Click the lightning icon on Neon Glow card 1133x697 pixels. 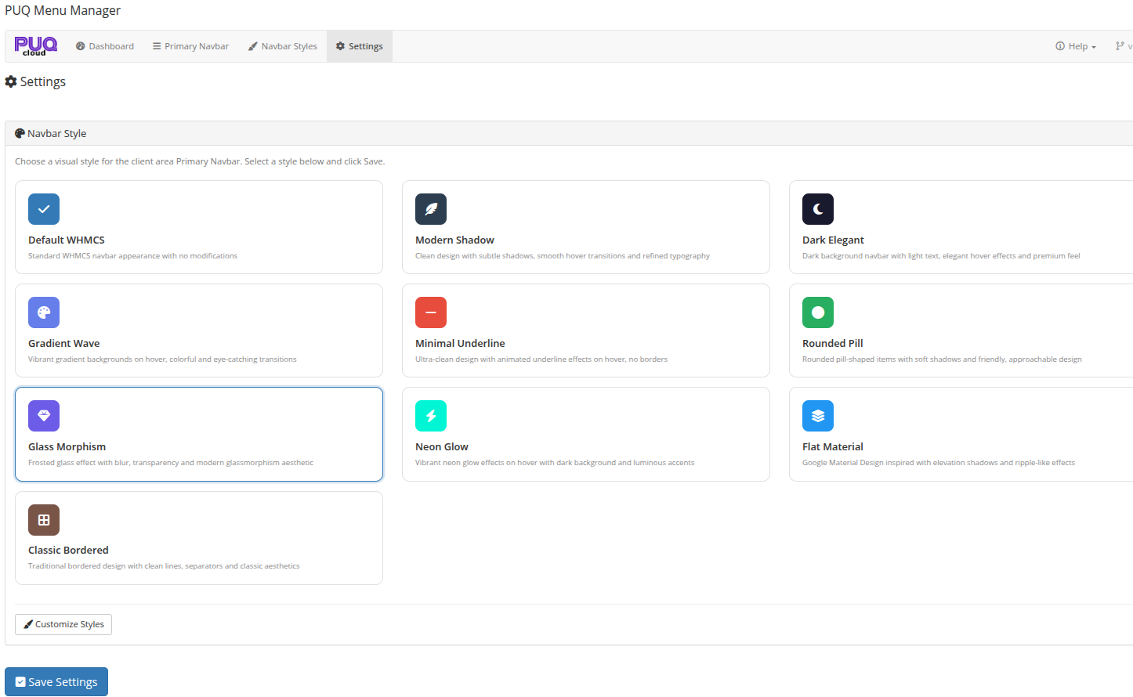pyautogui.click(x=431, y=416)
